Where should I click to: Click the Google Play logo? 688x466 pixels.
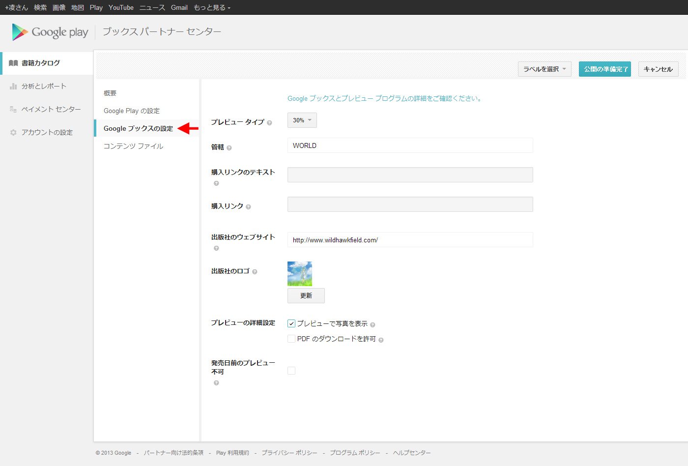click(50, 32)
